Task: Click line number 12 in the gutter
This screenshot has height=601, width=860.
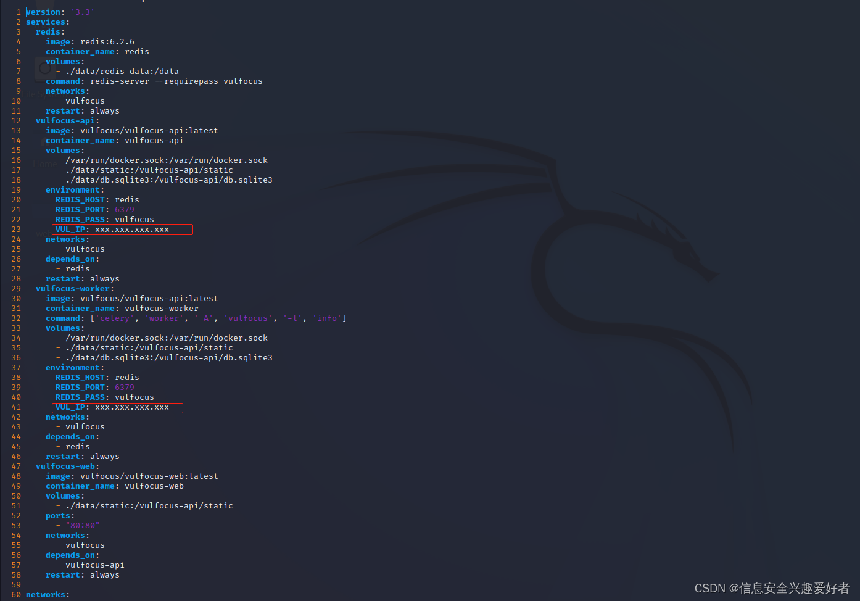Action: [x=16, y=120]
